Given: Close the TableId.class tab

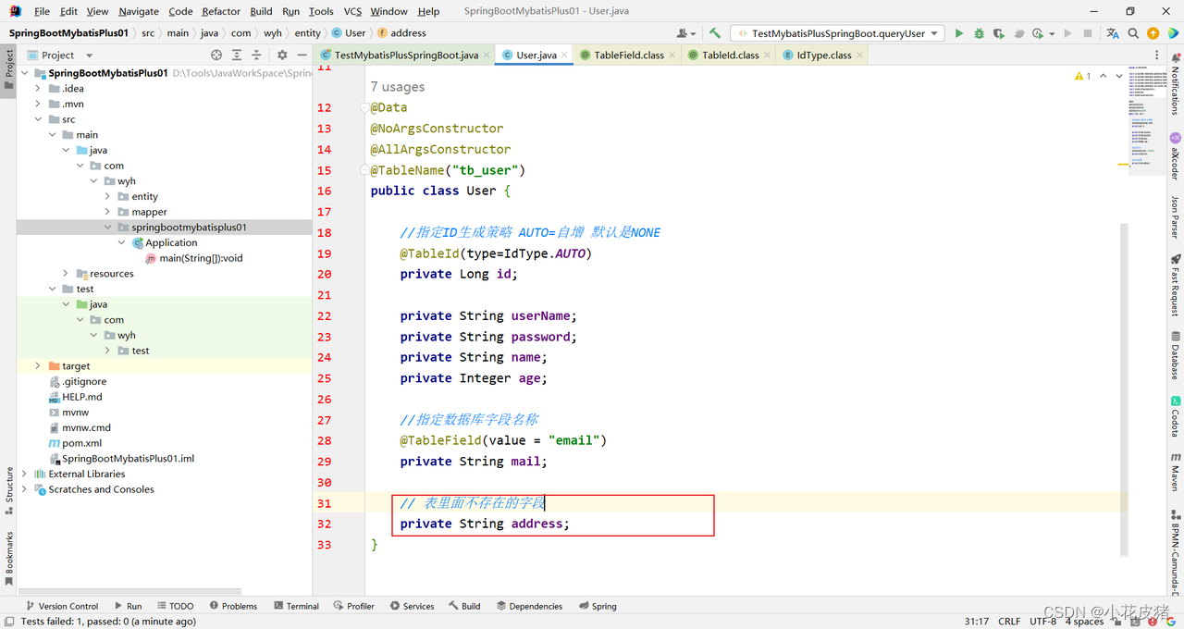Looking at the screenshot, I should (767, 55).
